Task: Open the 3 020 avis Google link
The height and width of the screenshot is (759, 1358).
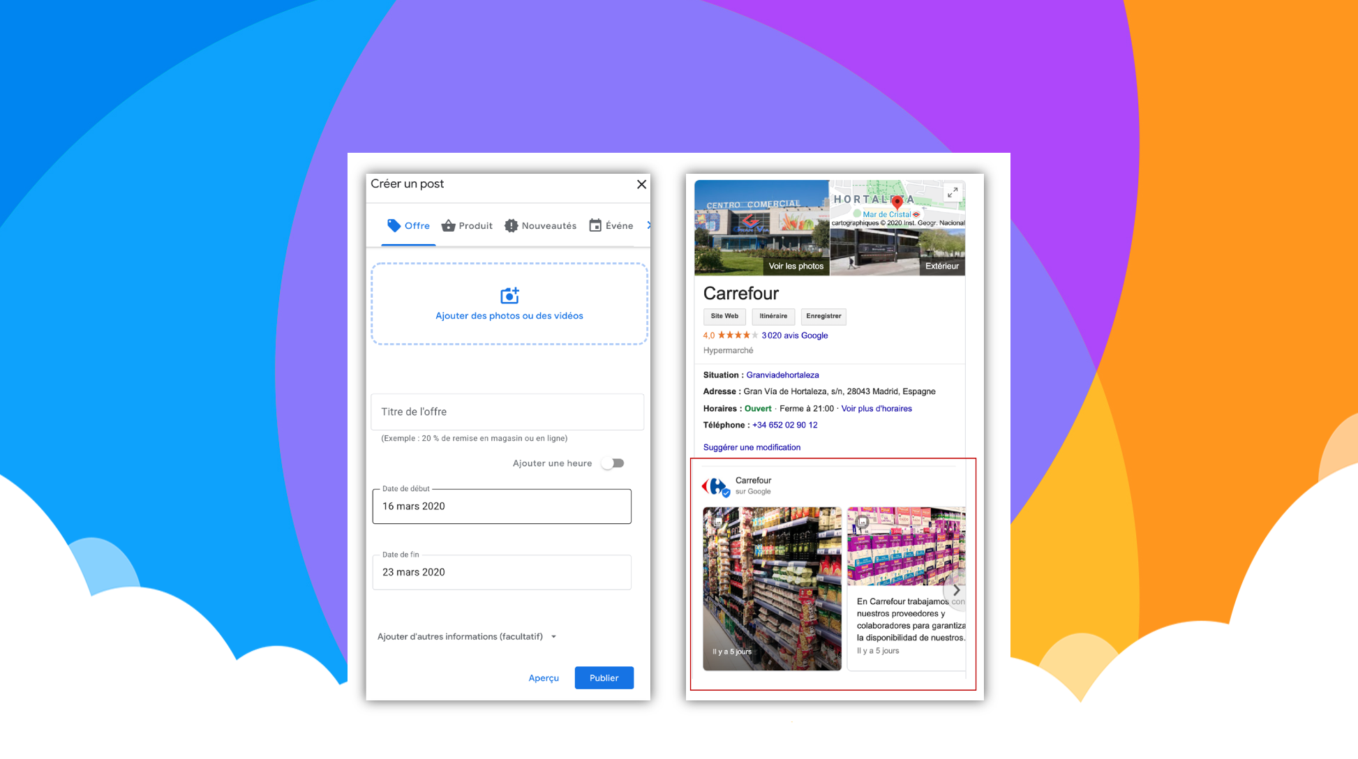Action: click(795, 336)
